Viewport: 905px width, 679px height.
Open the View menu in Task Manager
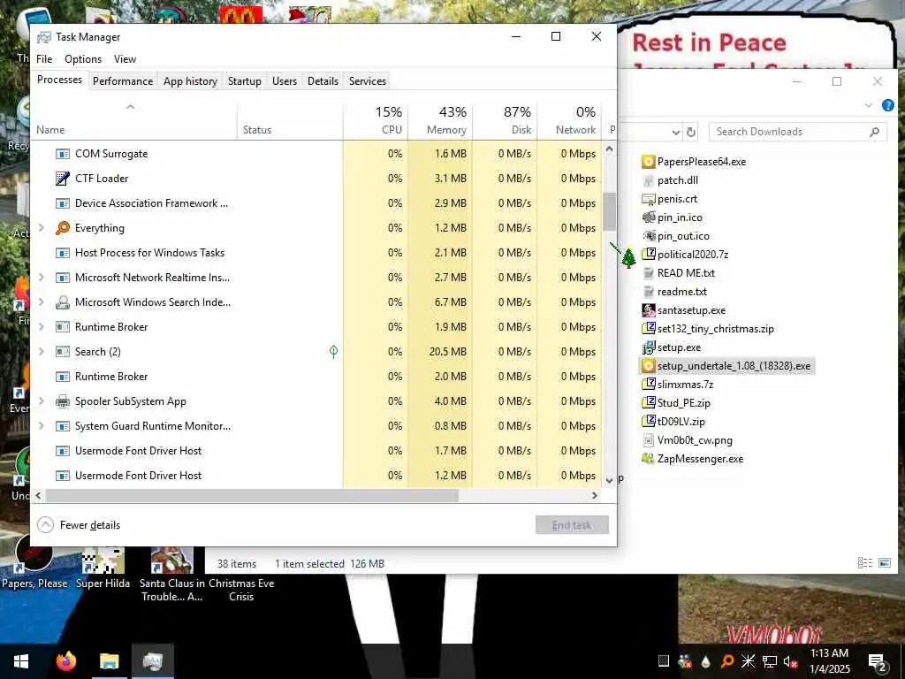(x=125, y=59)
